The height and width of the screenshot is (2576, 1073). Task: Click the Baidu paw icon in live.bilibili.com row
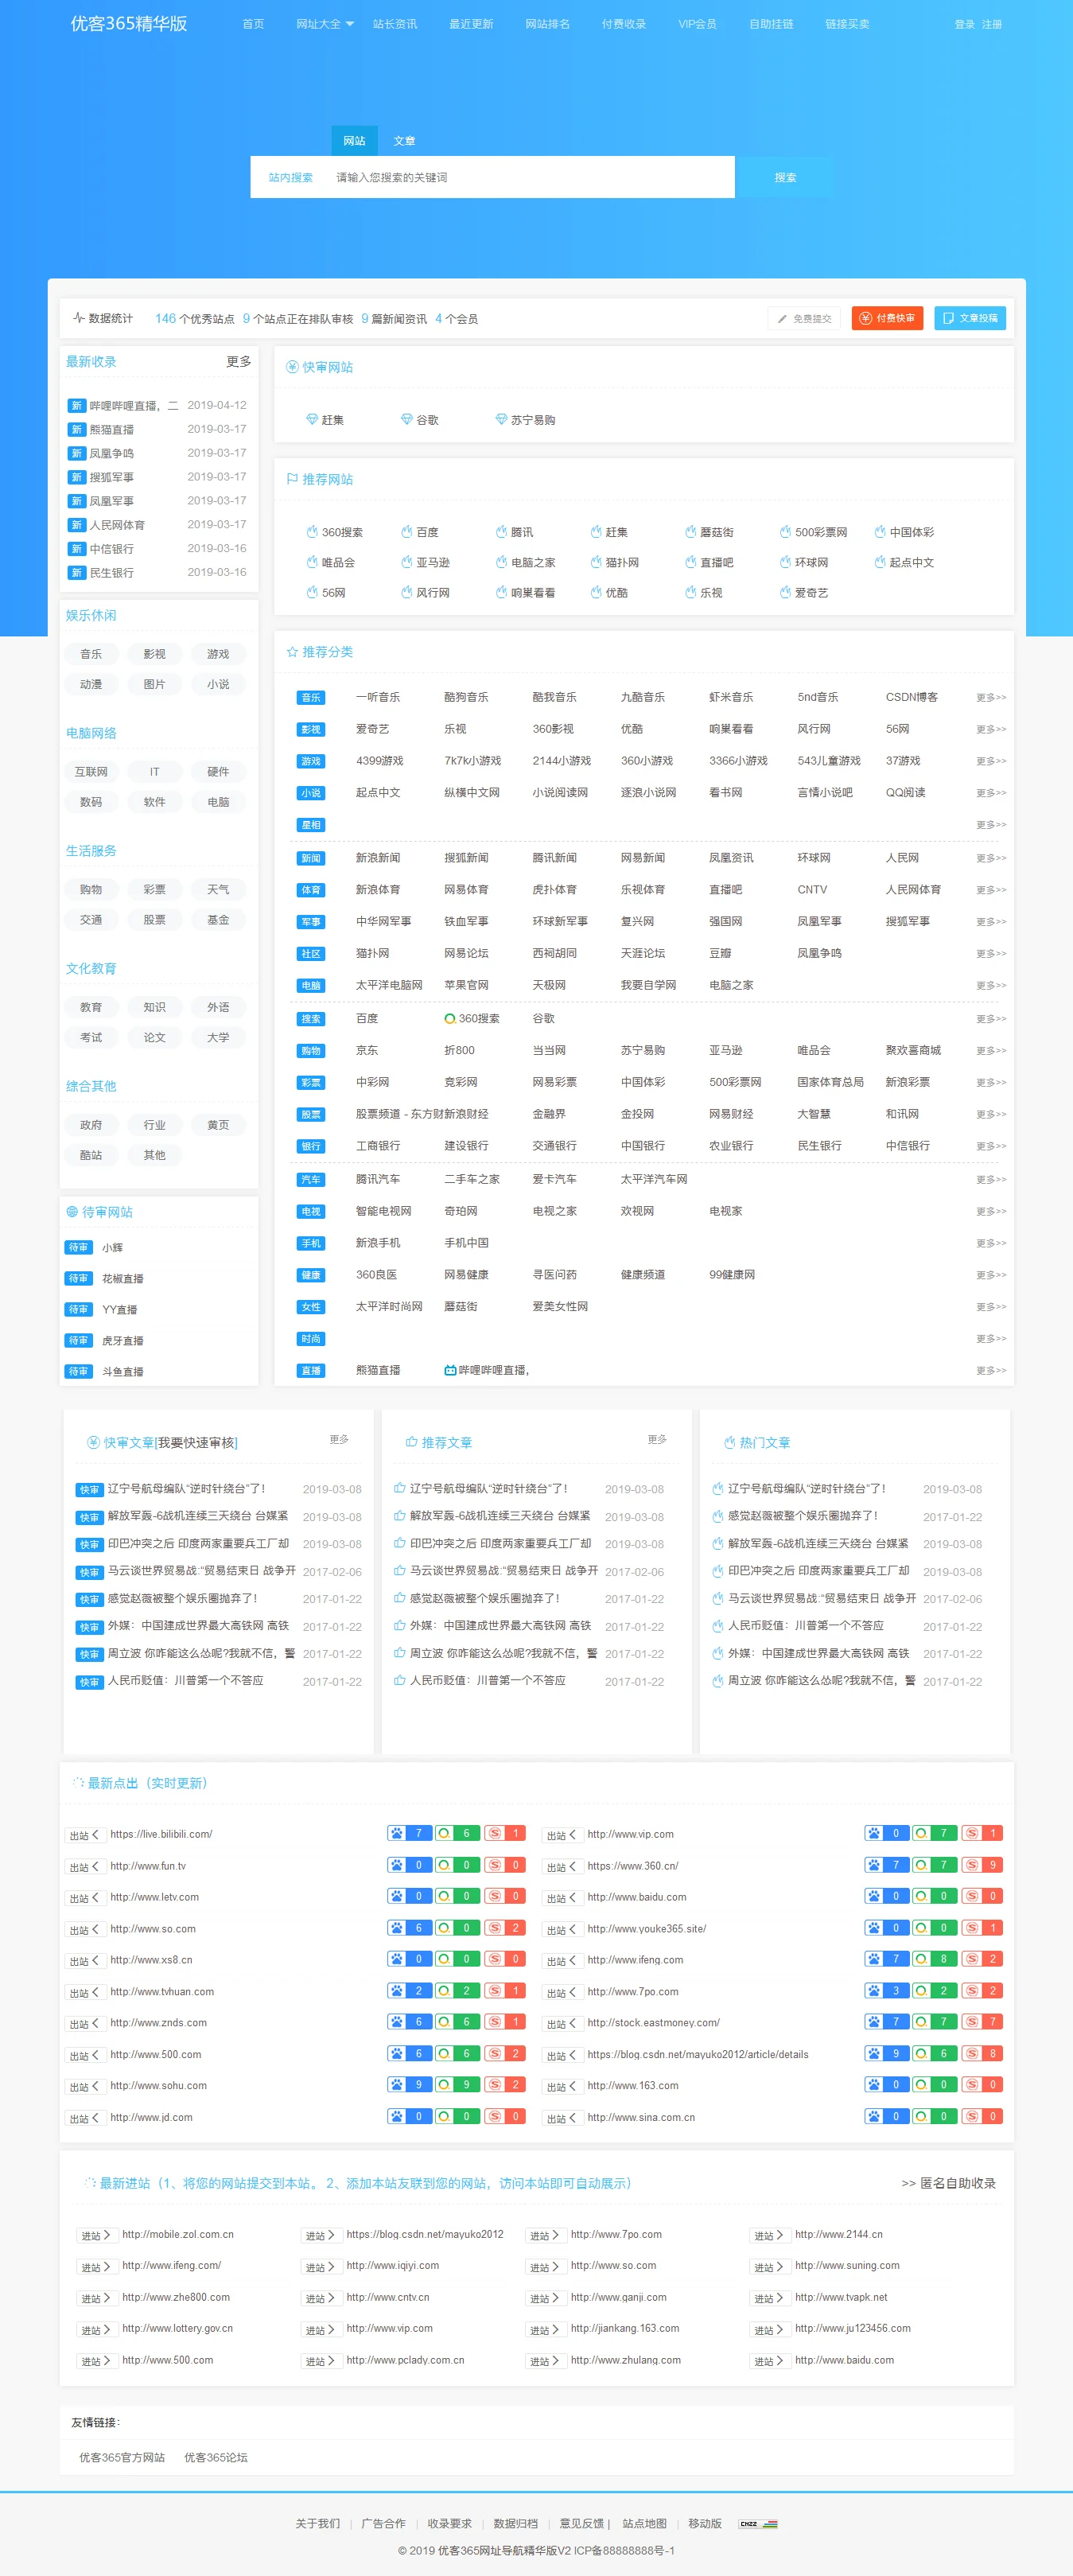click(397, 1833)
